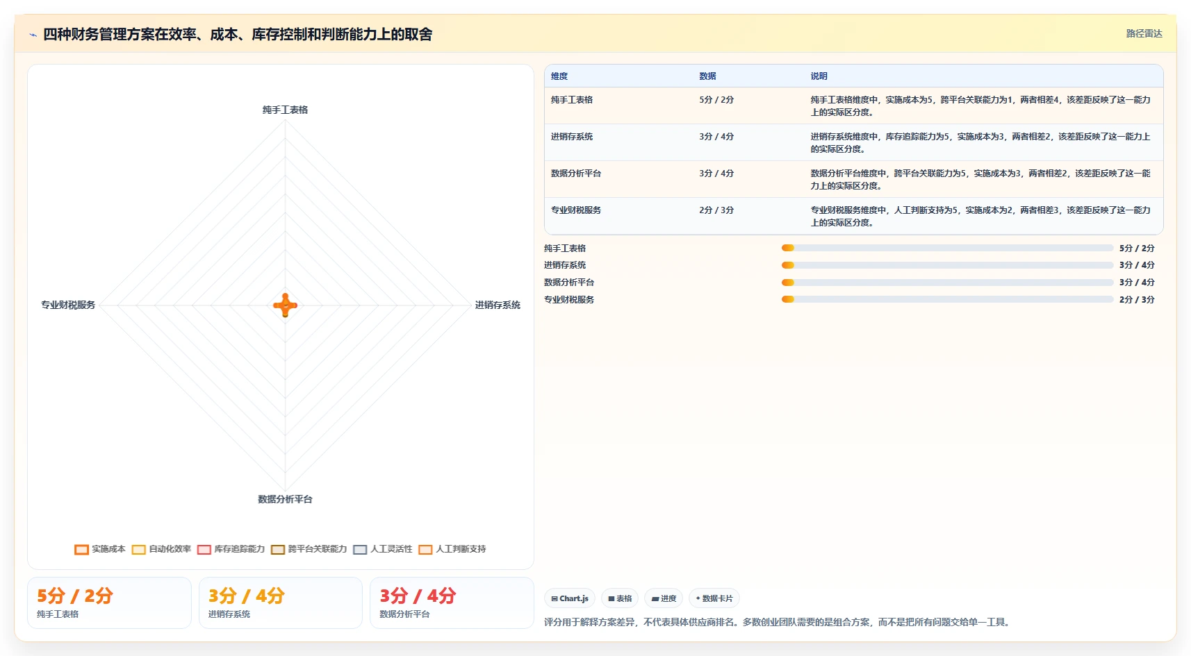Open the 进销存系统 score card

[281, 603]
